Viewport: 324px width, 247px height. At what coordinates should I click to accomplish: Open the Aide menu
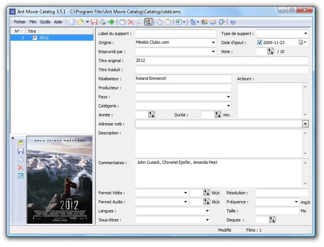click(58, 22)
